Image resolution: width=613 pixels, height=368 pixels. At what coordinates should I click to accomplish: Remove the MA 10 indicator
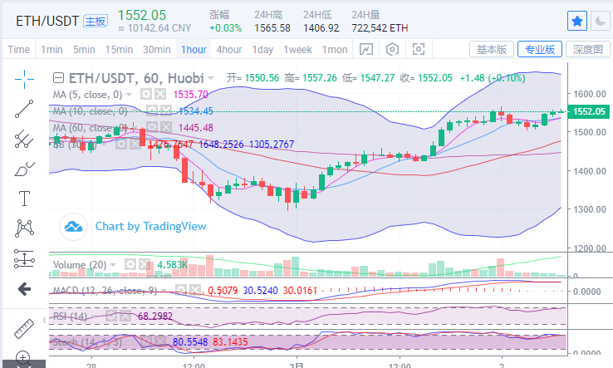click(x=166, y=111)
